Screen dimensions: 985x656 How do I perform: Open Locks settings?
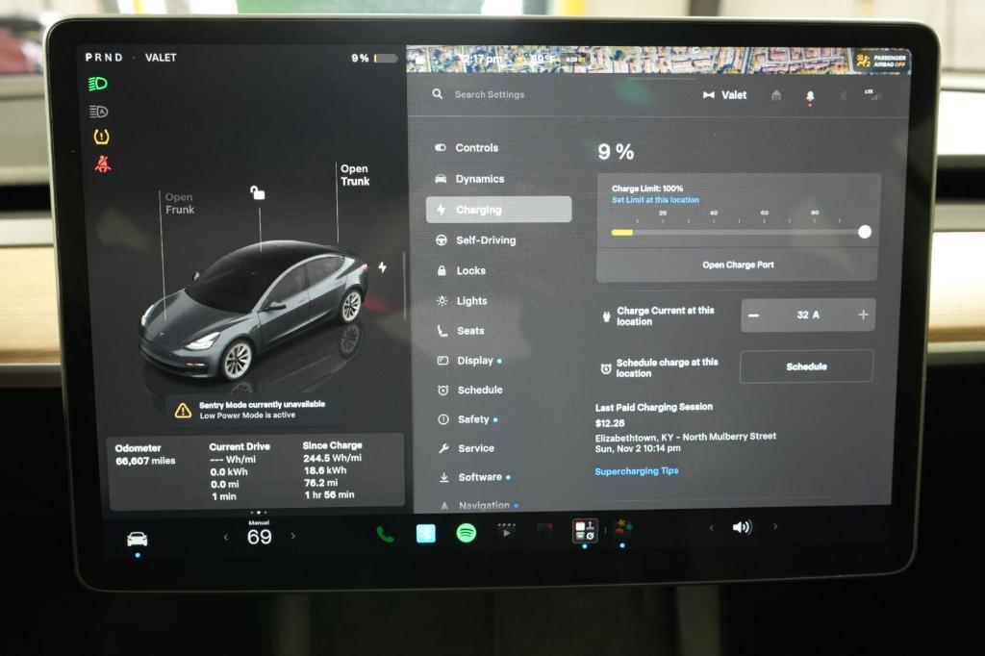[x=462, y=270]
